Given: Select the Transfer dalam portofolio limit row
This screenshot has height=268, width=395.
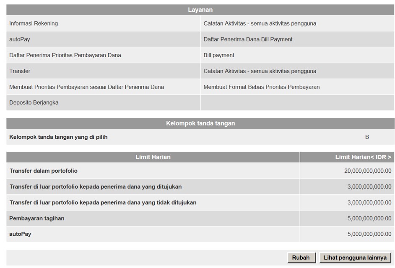Looking at the screenshot, I should (x=200, y=171).
